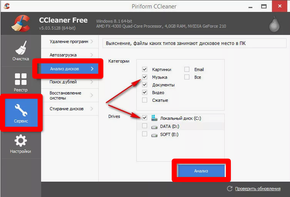Click chevron next to Стирание дисков
Viewport: 290px width, 197px height.
pyautogui.click(x=92, y=109)
